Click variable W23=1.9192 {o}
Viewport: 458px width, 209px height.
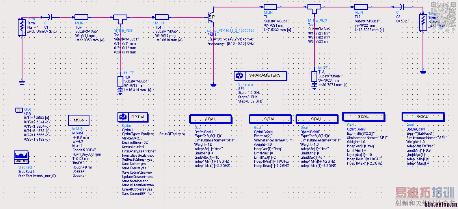37,139
